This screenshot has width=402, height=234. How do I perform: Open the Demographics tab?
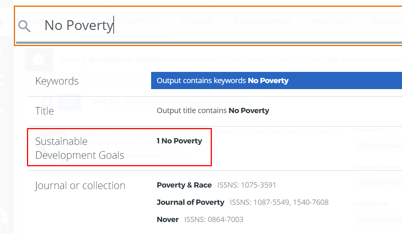[262, 21]
